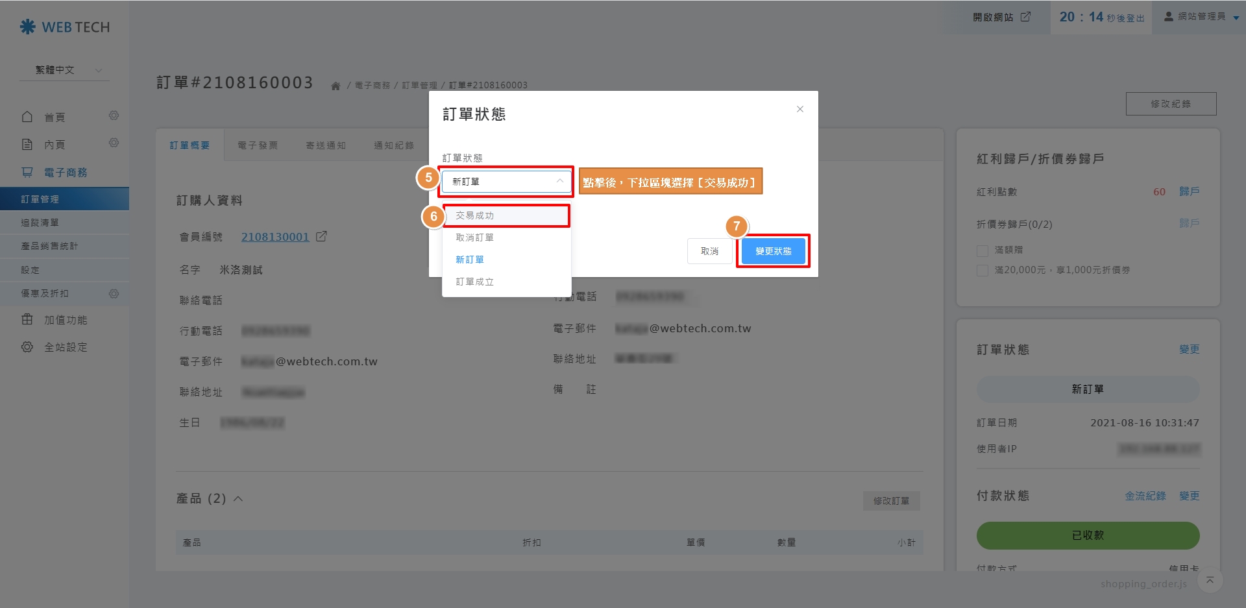1246x608 pixels.
Task: Click the blue 變更狀態 button
Action: point(773,251)
